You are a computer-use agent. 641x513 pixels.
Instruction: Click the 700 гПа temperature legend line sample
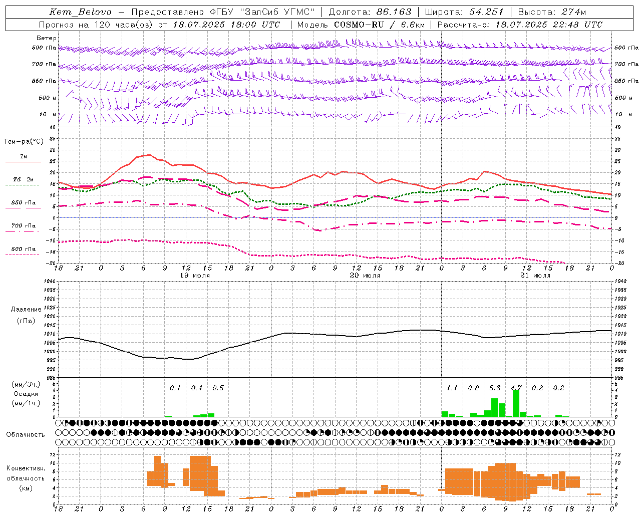click(x=23, y=232)
